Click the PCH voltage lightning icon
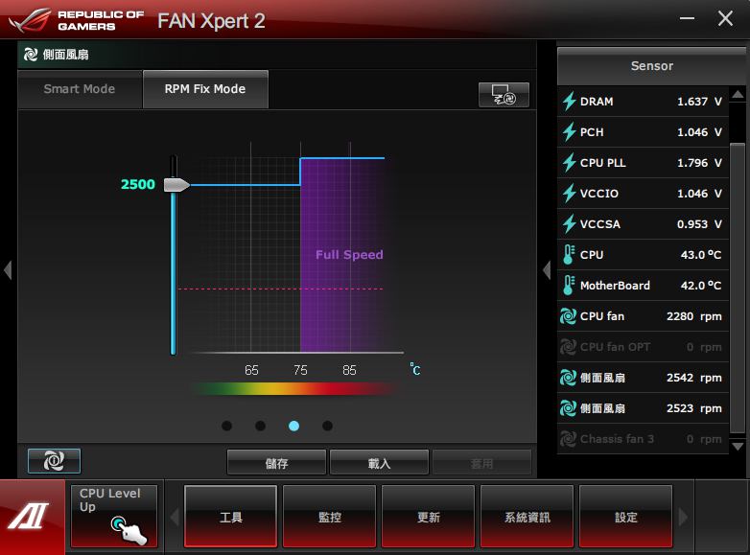 pos(569,132)
